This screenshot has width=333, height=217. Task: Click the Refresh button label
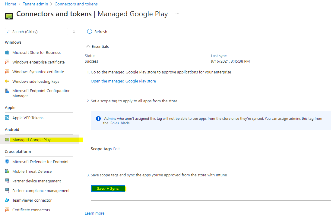(x=101, y=32)
